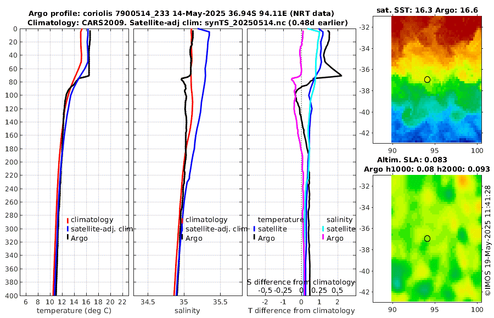The image size is (494, 318).
Task: Click the Argo h1000 h2000 values line
Action: 426,169
